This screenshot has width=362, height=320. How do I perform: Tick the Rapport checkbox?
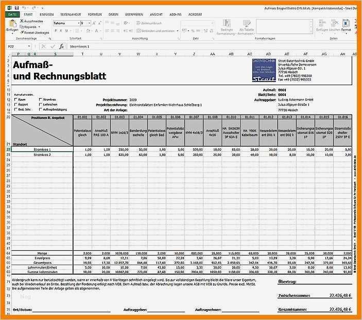[x=16, y=105]
